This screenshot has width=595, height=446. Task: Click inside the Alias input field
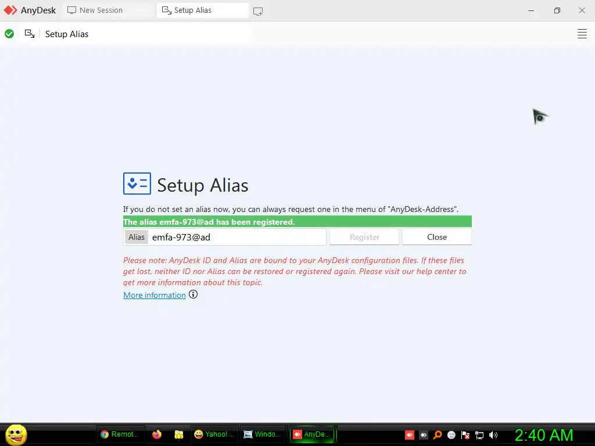pos(237,237)
